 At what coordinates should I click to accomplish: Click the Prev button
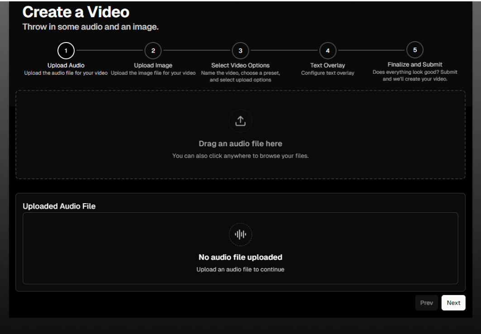pos(427,302)
